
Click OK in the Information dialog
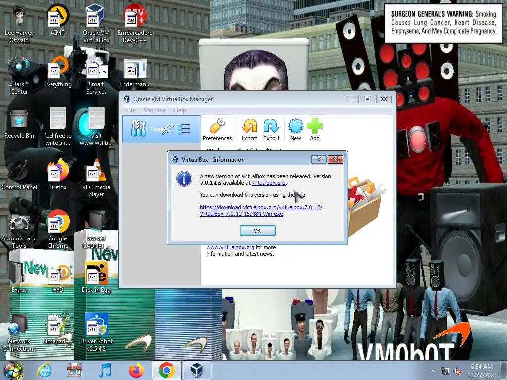257,231
